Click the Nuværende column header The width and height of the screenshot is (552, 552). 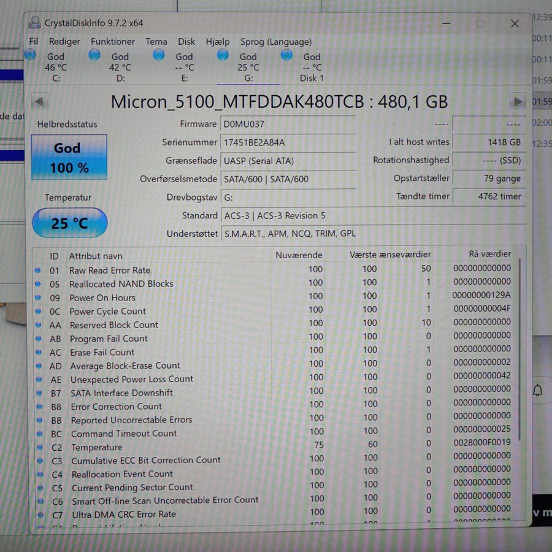click(299, 255)
